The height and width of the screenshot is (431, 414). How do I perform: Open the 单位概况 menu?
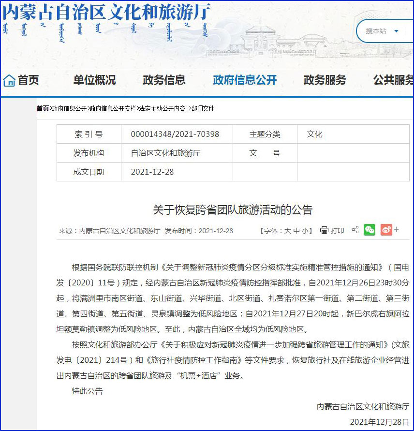pos(94,80)
